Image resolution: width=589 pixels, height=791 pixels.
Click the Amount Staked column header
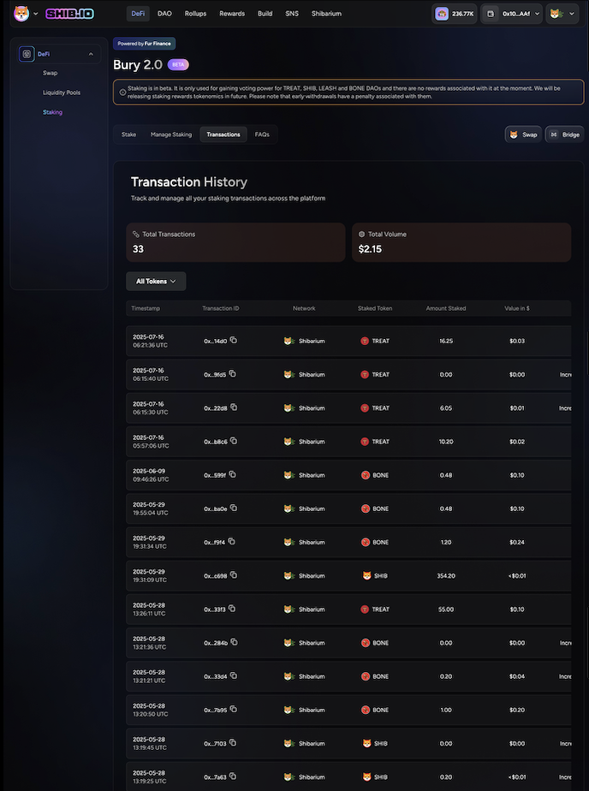(x=446, y=308)
